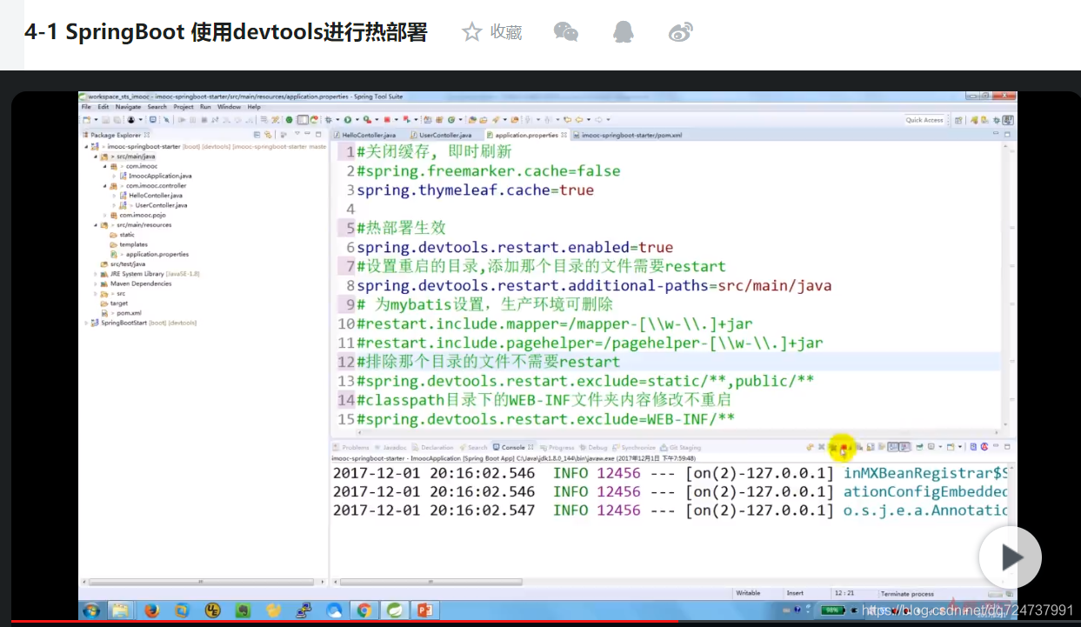
Task: Expand the com.imooc.pojo package
Action: [x=104, y=215]
